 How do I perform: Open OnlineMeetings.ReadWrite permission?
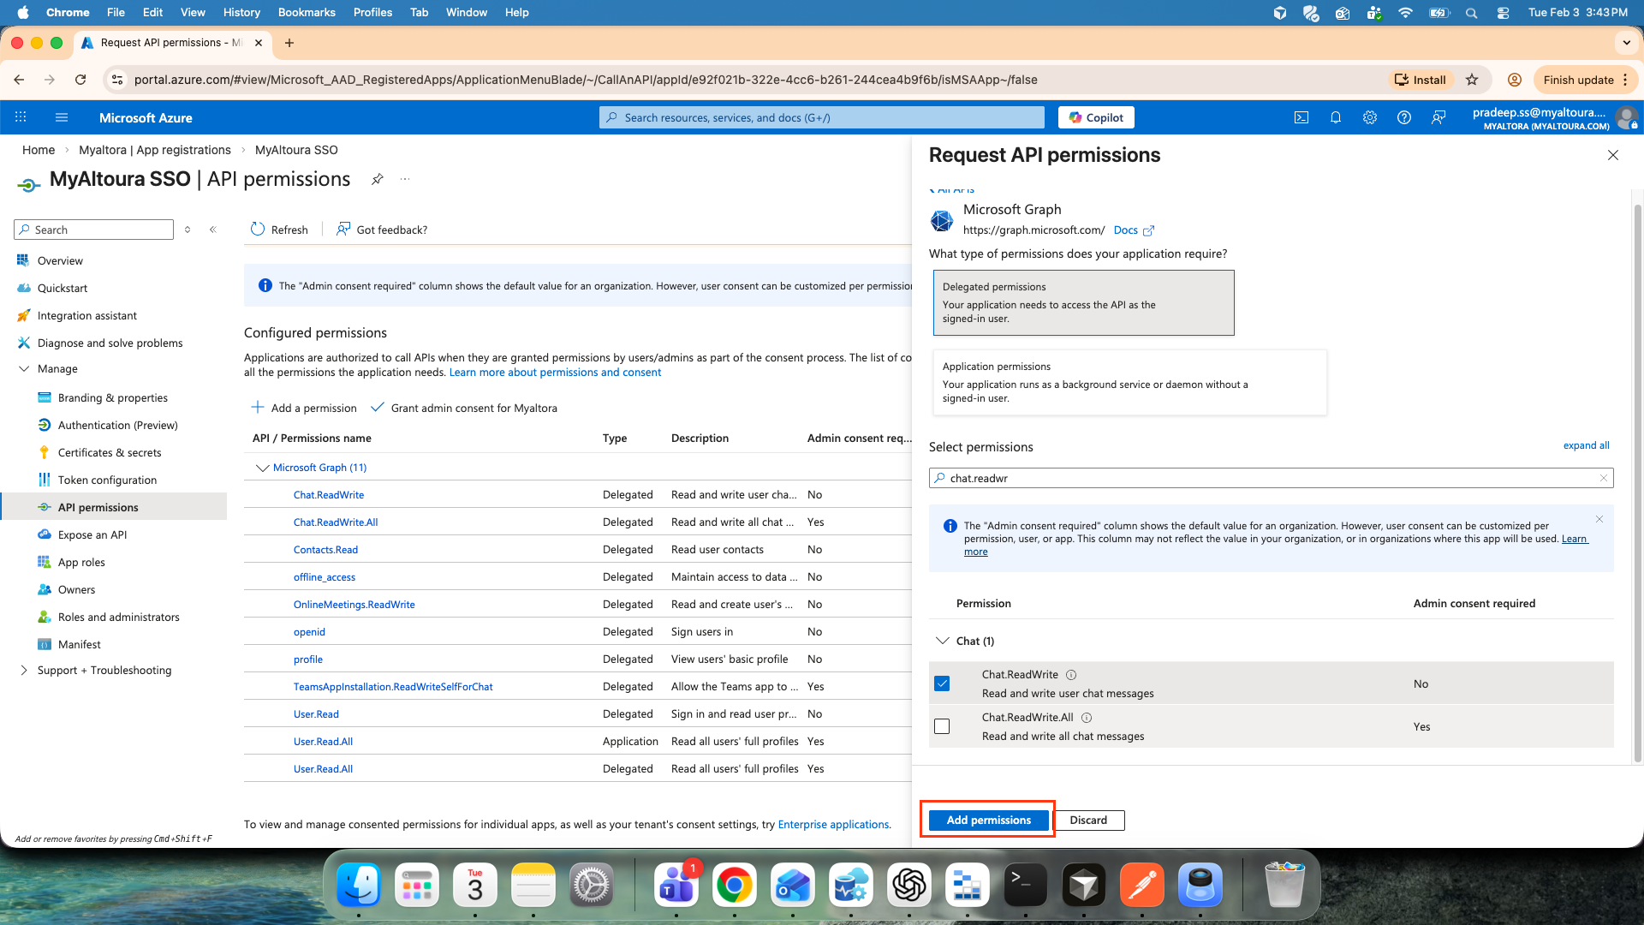tap(354, 605)
